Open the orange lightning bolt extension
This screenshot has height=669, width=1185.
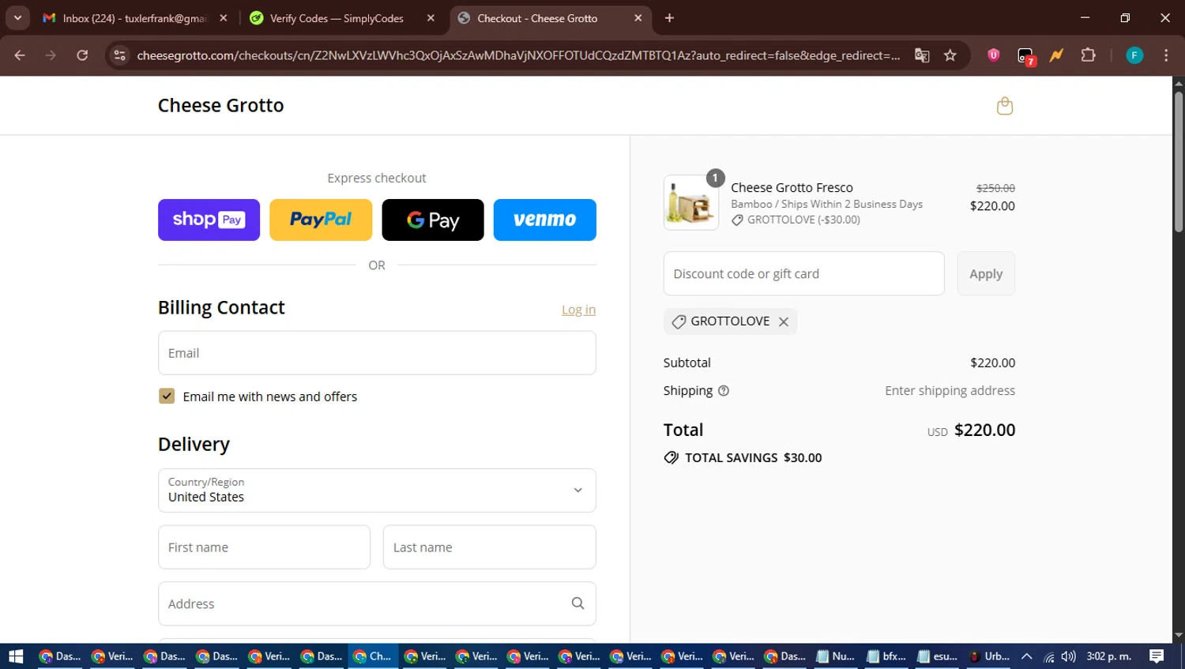pos(1056,55)
